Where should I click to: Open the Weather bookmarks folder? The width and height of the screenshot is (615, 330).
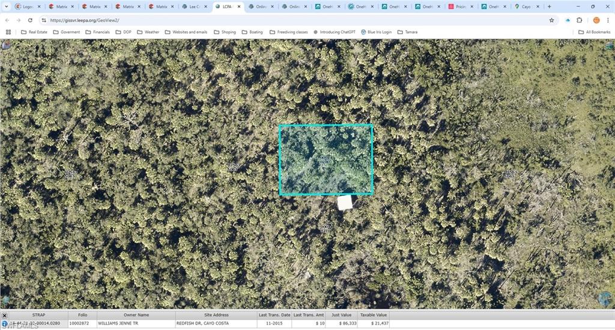tap(148, 32)
